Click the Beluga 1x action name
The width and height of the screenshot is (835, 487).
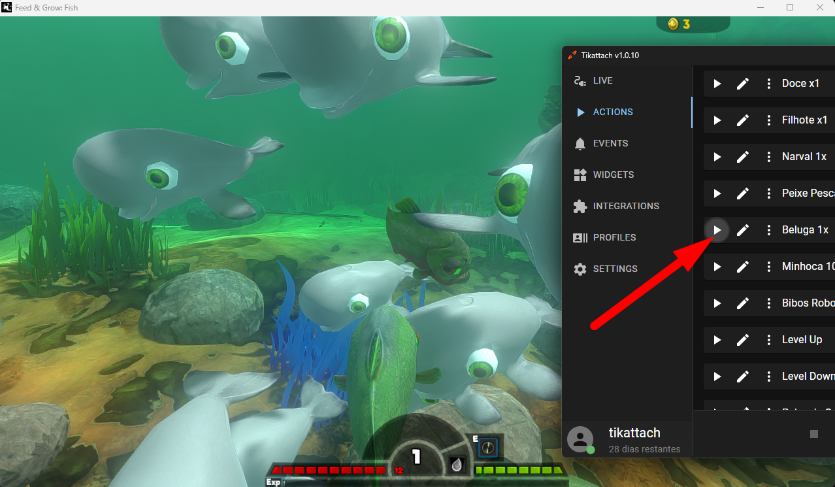tap(805, 230)
